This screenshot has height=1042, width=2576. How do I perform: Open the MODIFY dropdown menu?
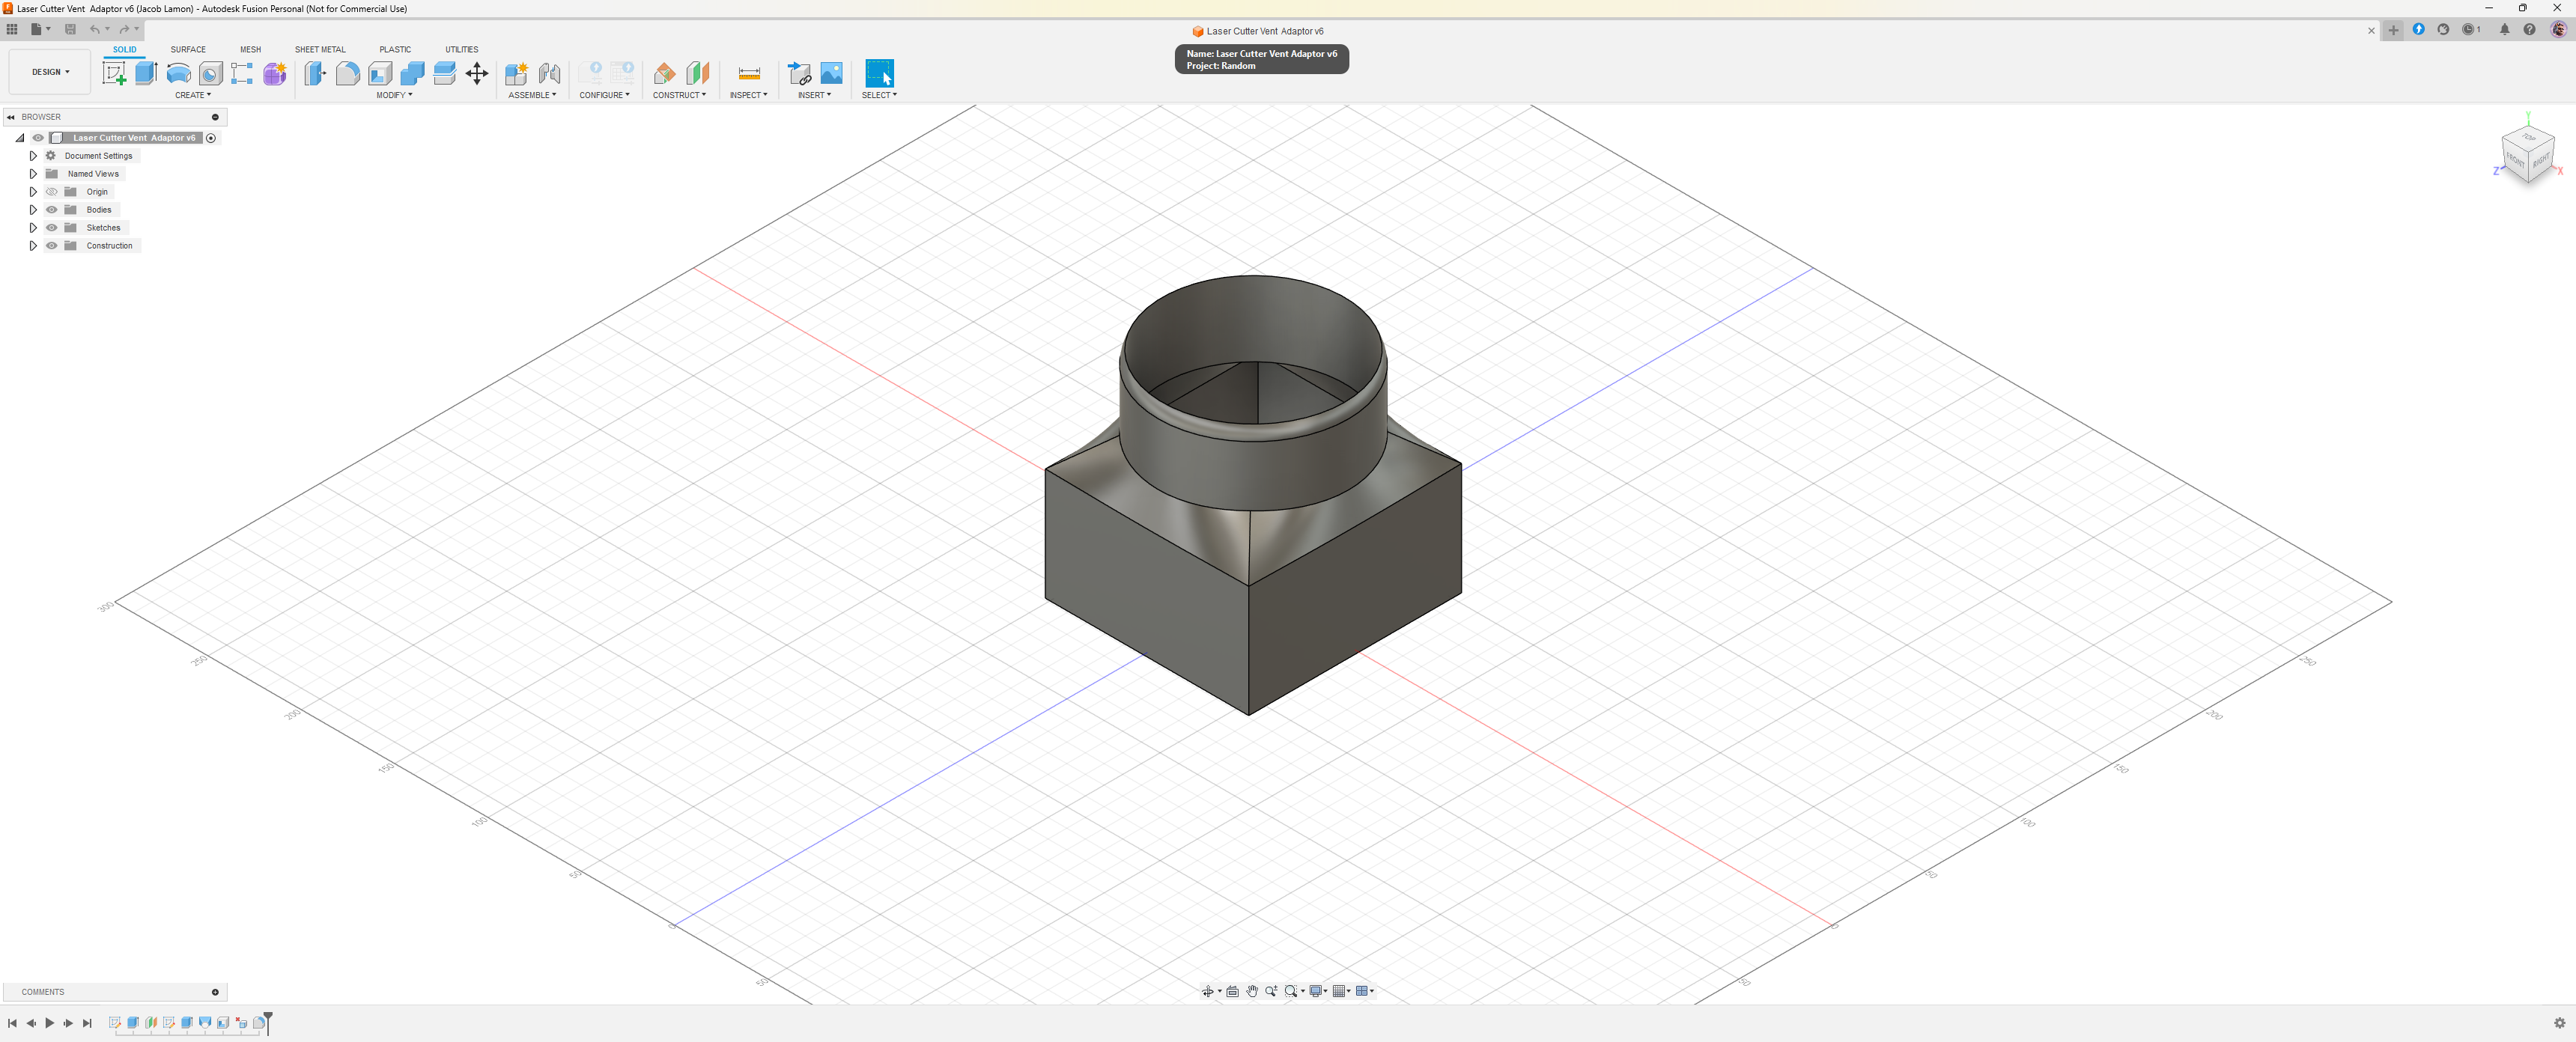point(394,95)
